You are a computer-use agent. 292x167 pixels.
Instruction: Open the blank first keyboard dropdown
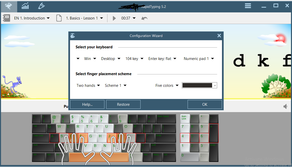[78, 59]
